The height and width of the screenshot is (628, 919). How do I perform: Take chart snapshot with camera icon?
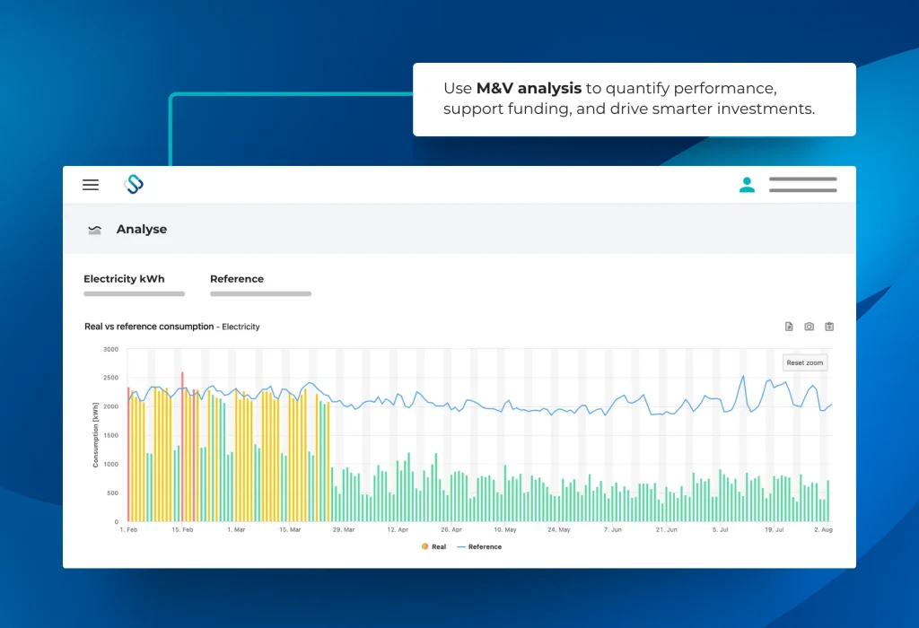pyautogui.click(x=809, y=327)
